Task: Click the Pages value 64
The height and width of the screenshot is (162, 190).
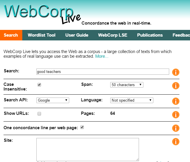Action: [x=113, y=113]
